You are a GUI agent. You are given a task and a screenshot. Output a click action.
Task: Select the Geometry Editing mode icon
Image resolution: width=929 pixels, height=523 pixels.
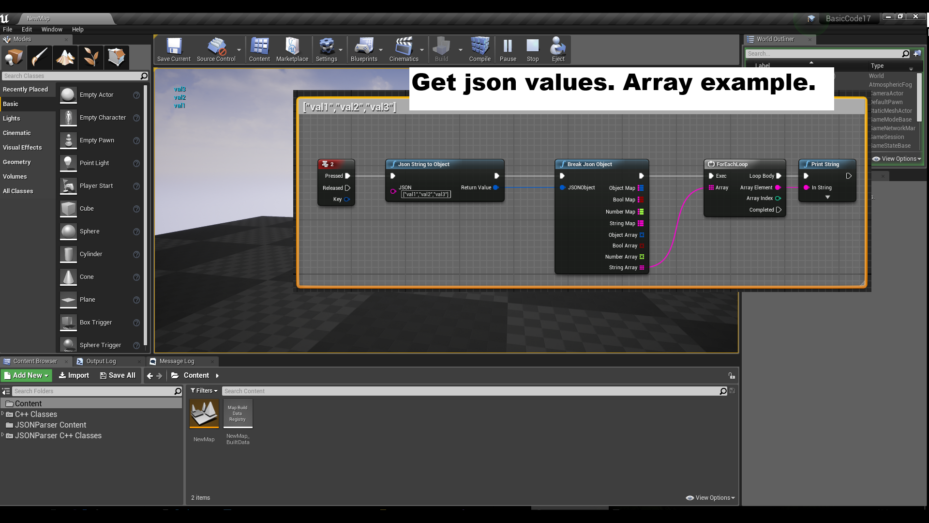point(116,58)
